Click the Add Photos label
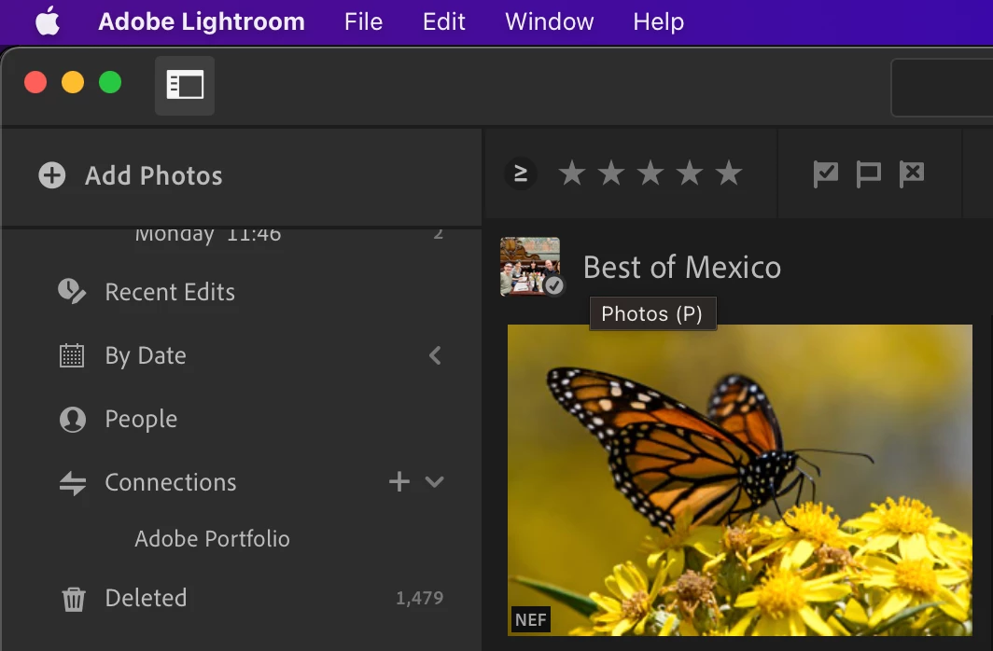This screenshot has width=993, height=651. point(154,176)
